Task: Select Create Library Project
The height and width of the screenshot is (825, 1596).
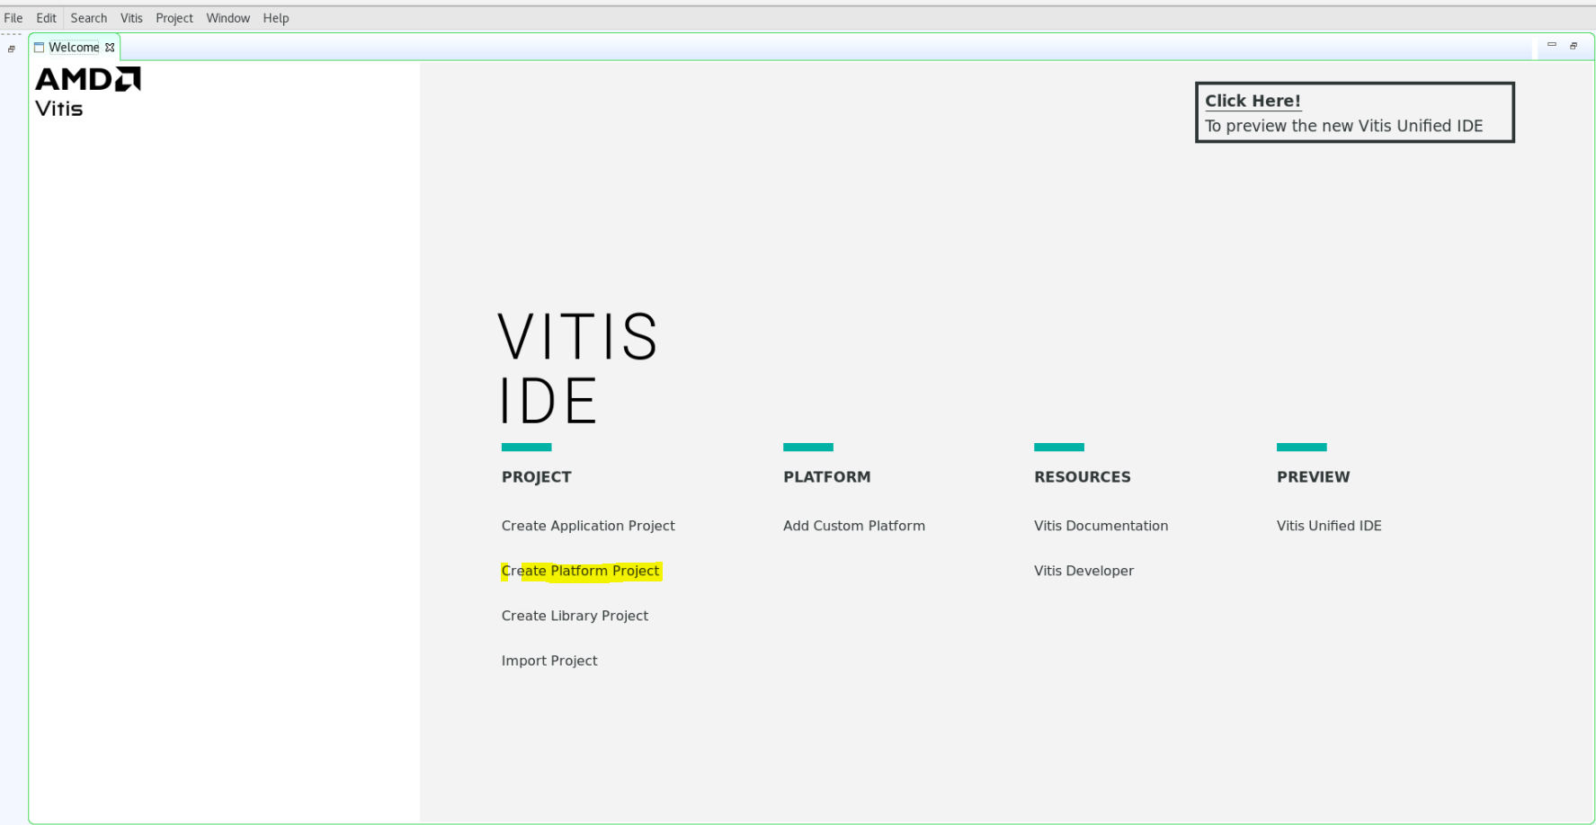Action: (x=575, y=616)
